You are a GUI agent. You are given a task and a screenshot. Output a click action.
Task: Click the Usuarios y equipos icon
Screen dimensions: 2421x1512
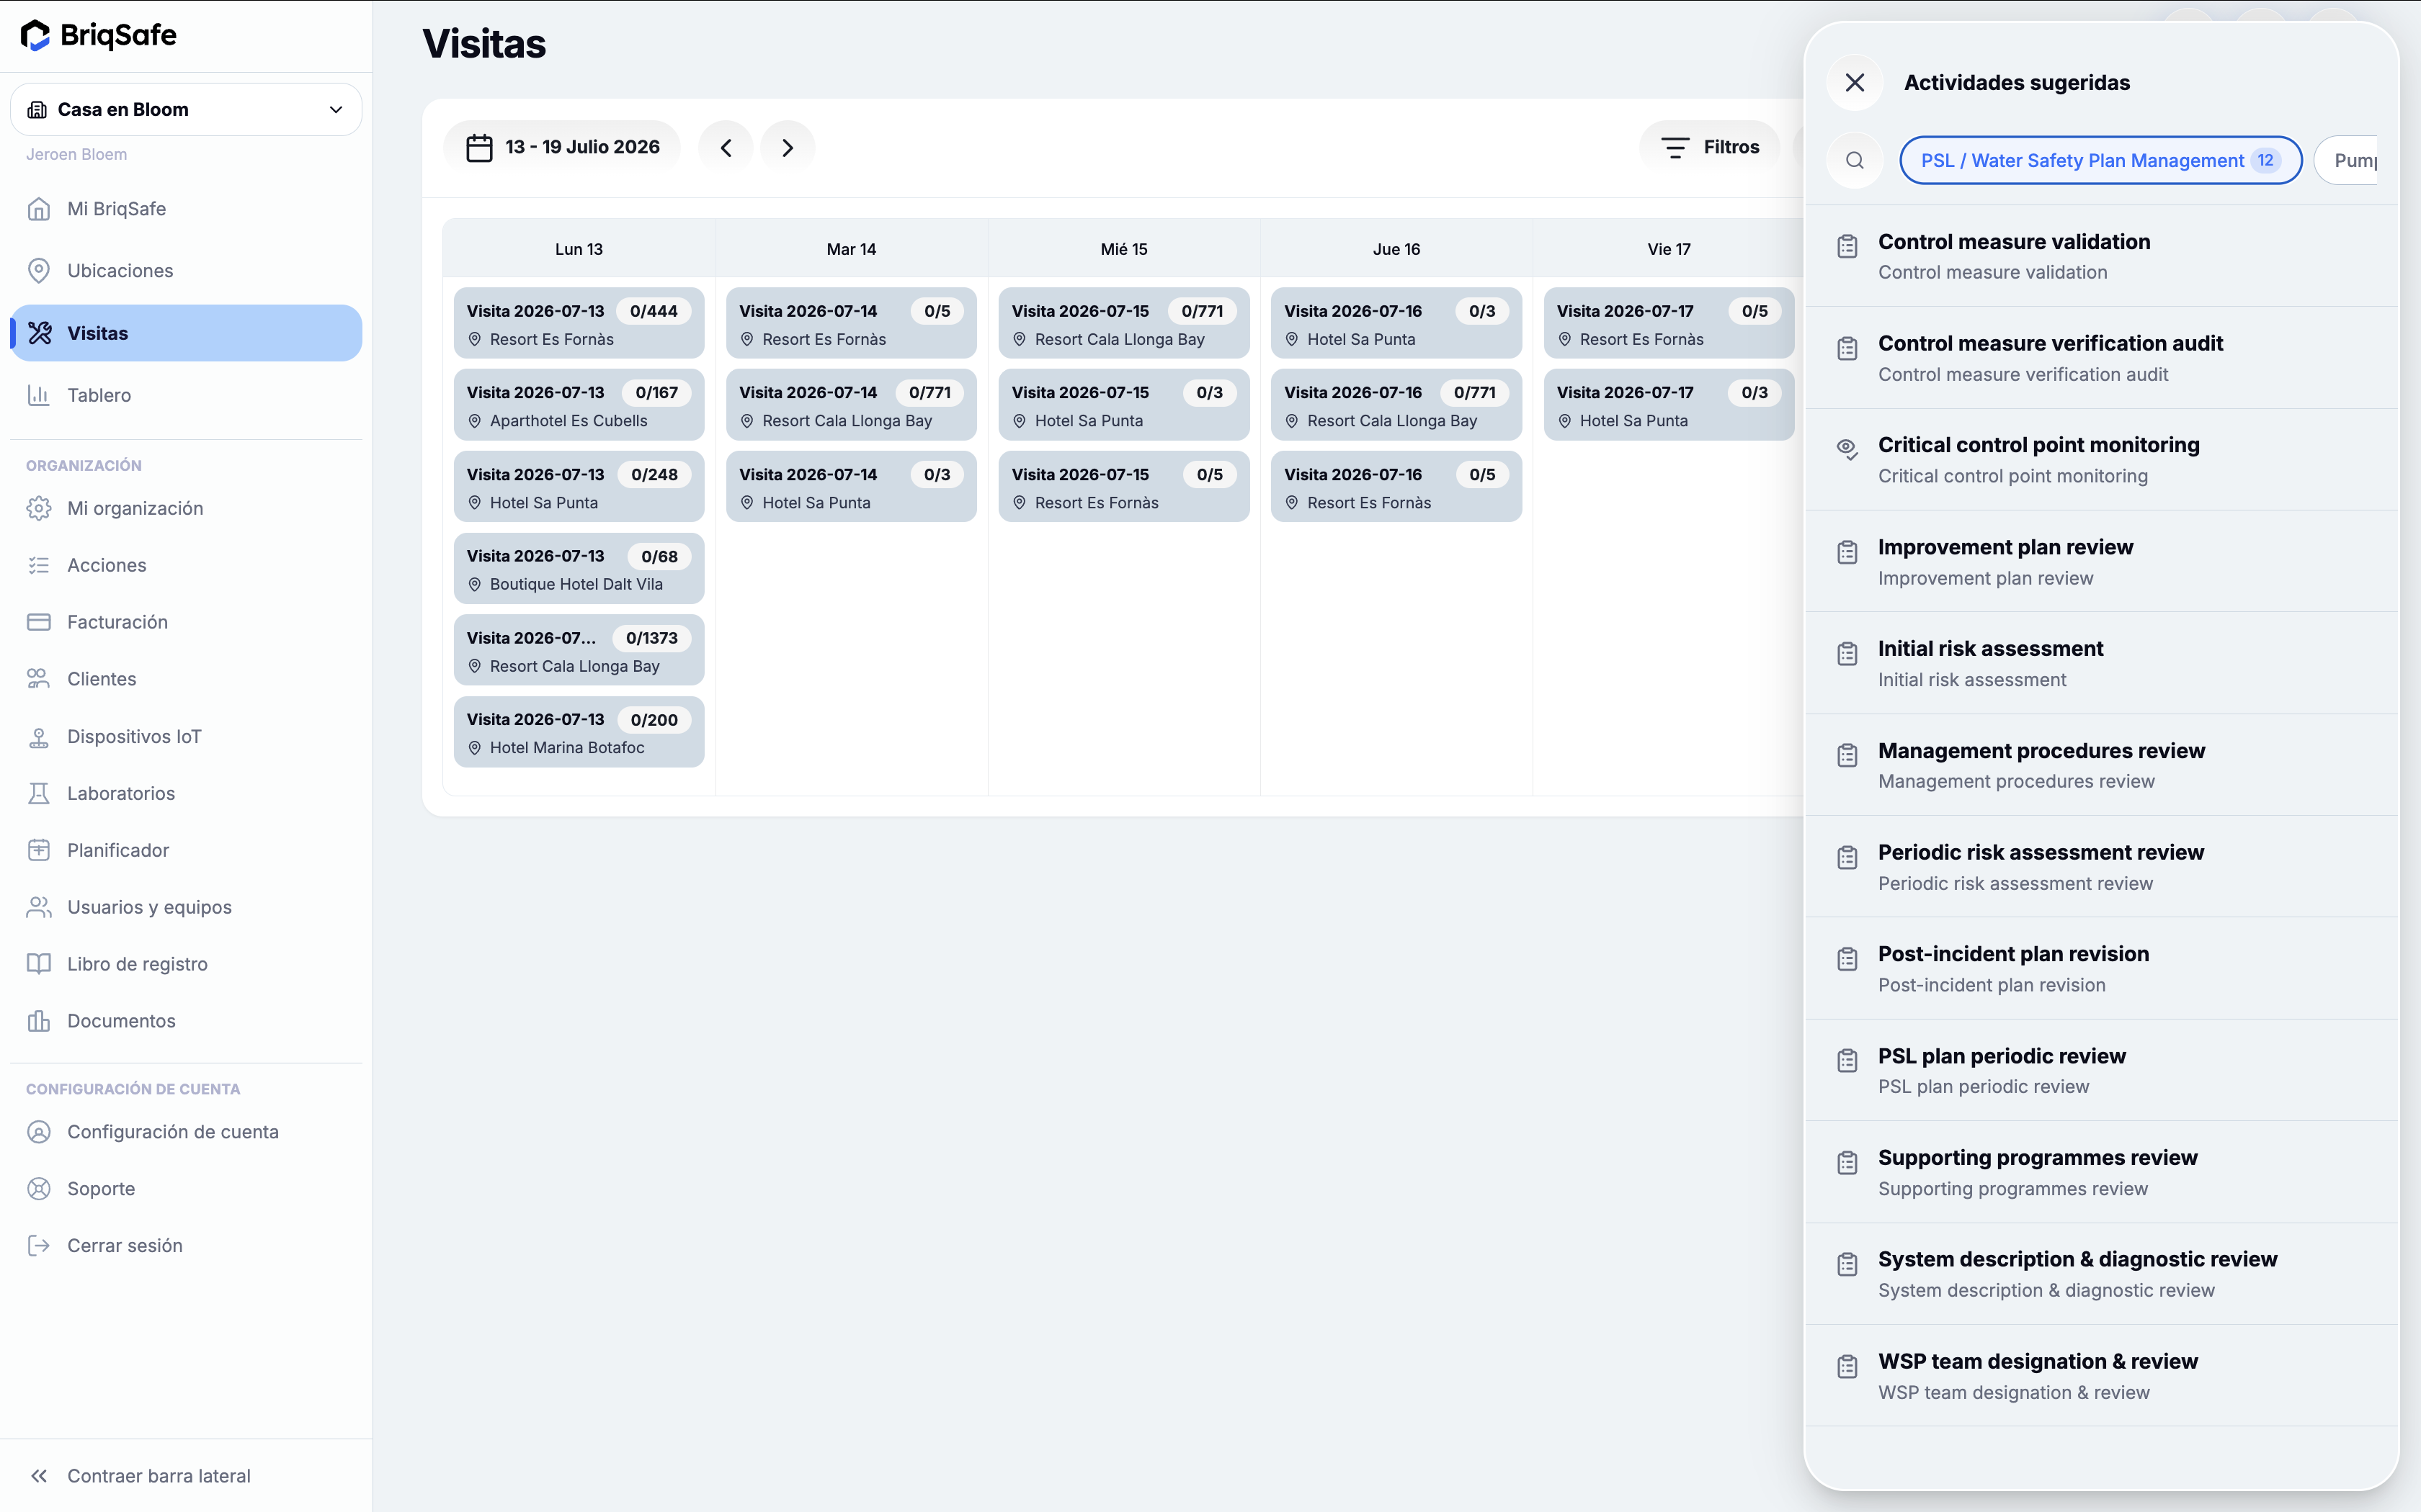(39, 907)
